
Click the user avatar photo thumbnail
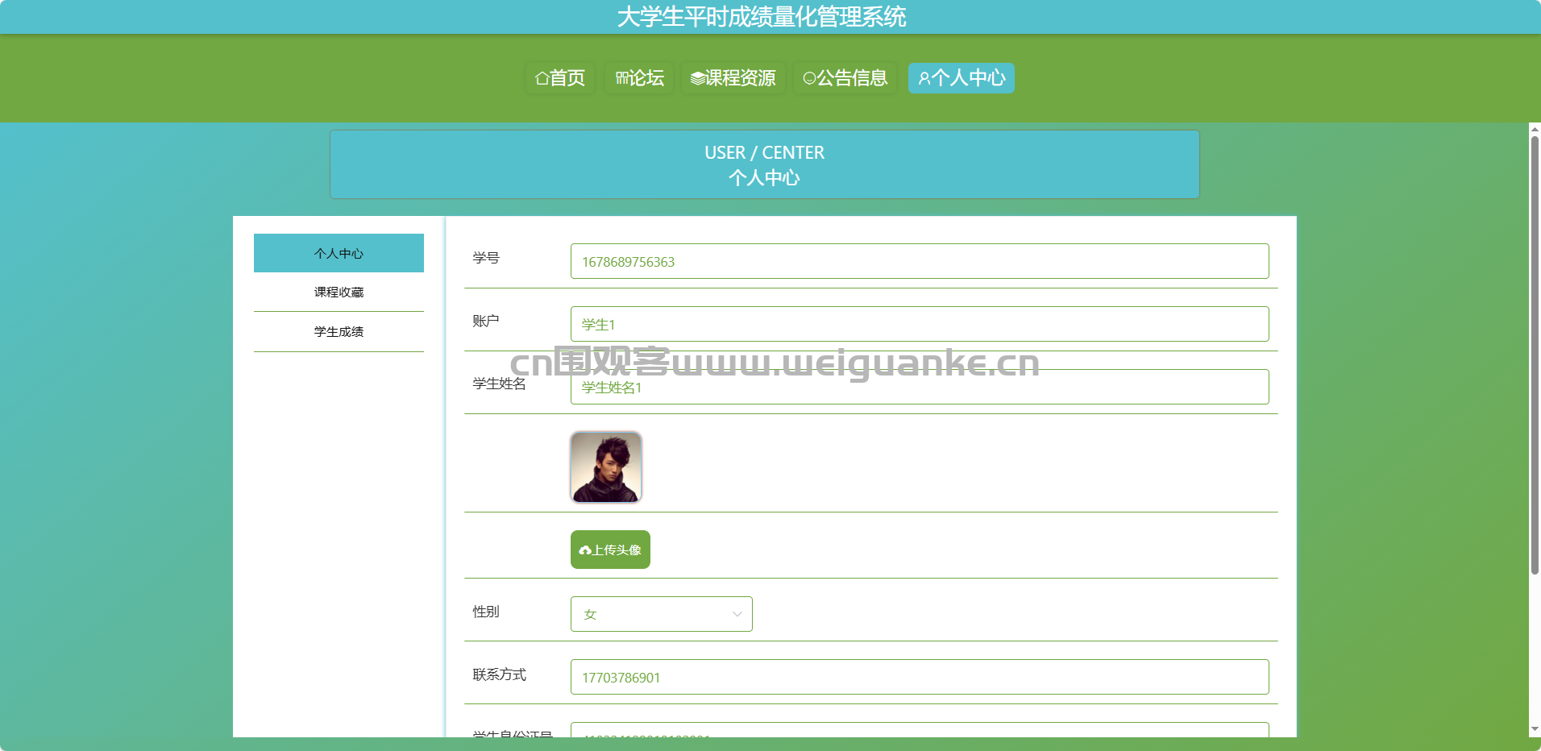pos(606,467)
